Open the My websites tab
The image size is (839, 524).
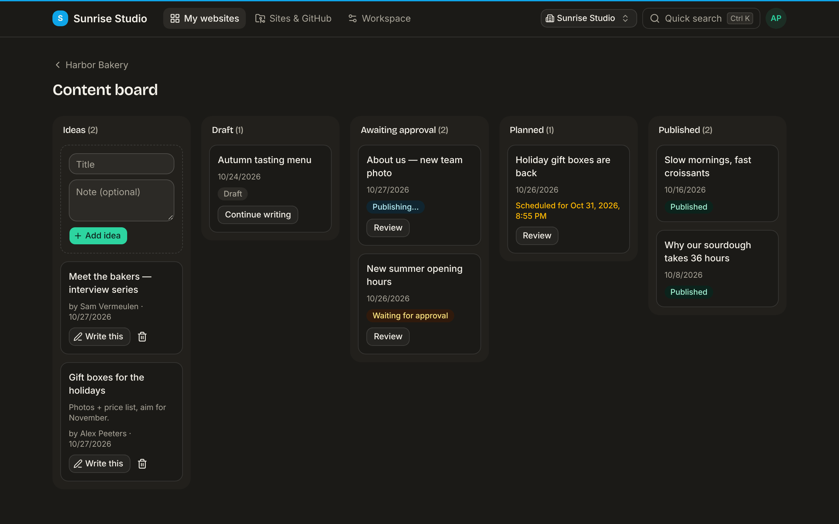tap(204, 18)
